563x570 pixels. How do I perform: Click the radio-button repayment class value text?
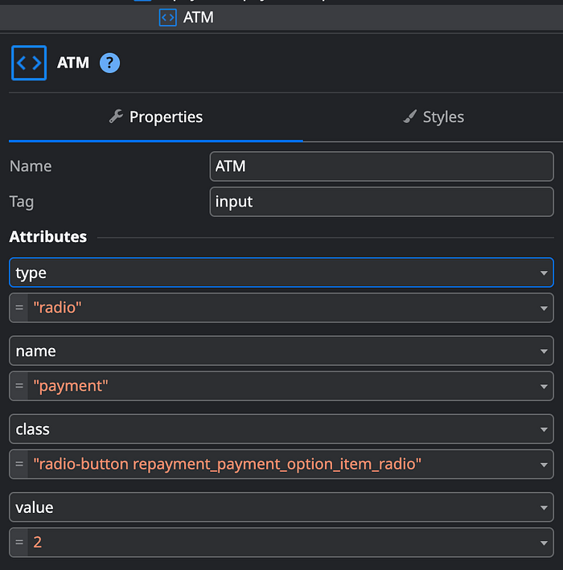coord(227,464)
